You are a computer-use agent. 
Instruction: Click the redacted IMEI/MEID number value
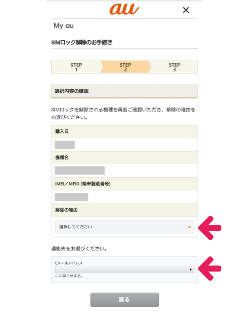point(71,197)
